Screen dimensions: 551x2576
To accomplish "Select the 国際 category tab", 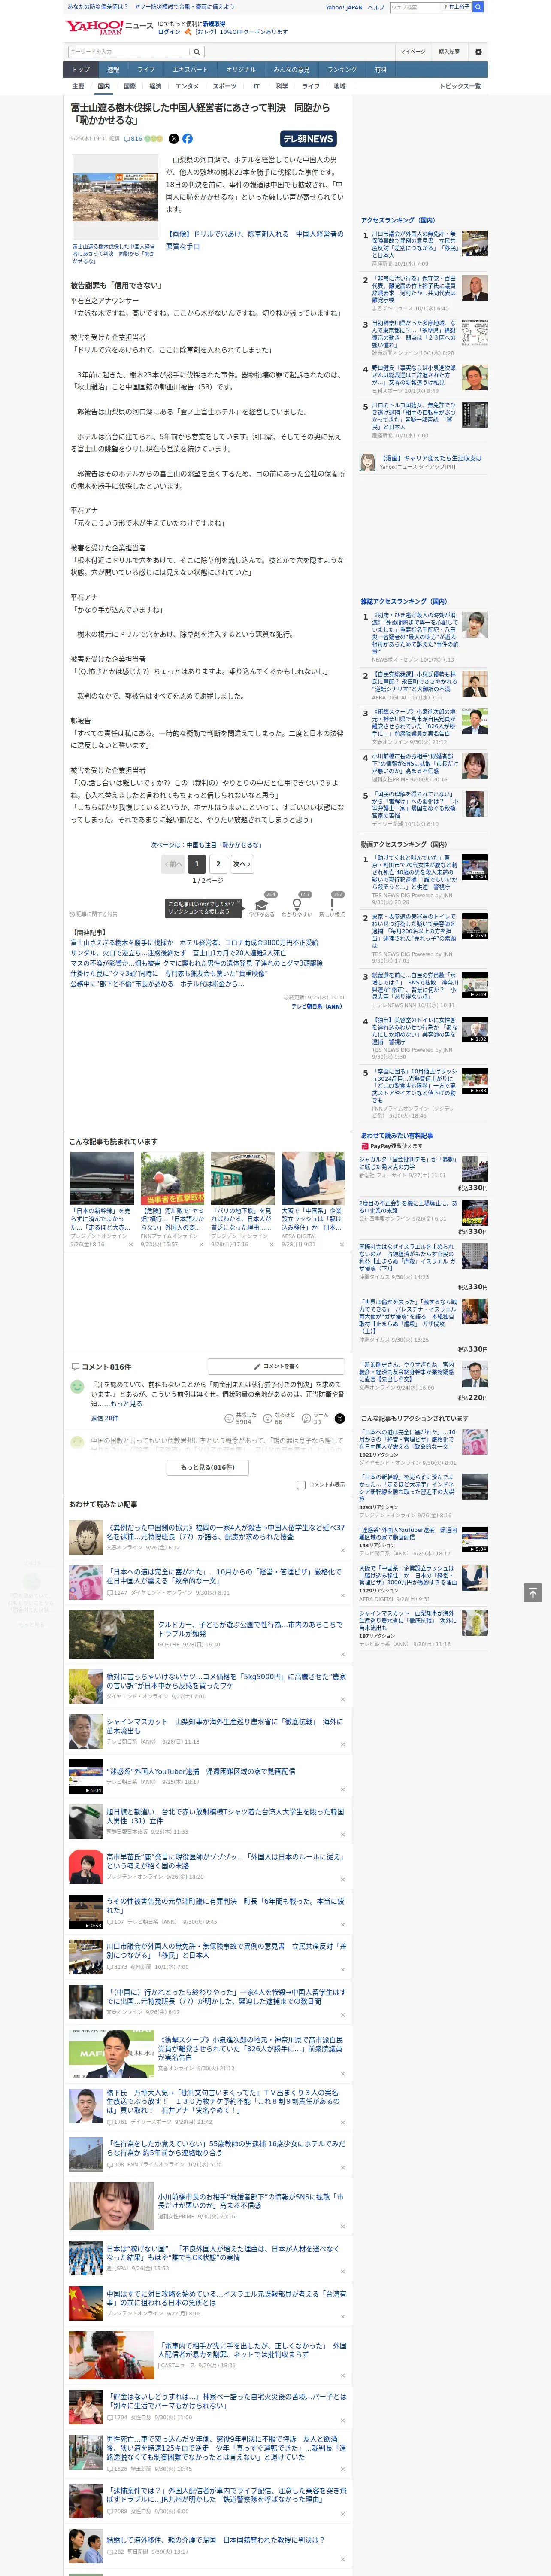I will [129, 86].
